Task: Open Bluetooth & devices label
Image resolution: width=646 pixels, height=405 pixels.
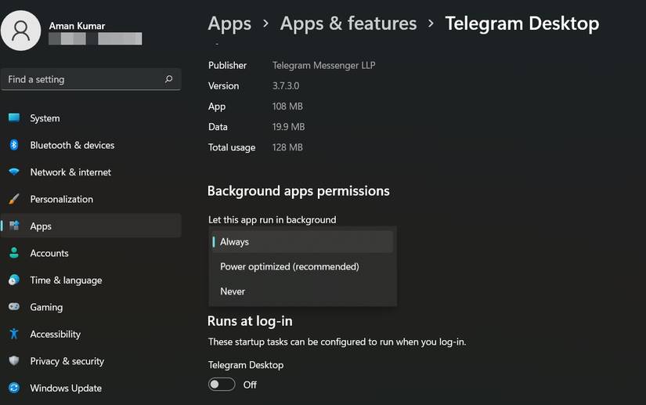Action: 73,145
